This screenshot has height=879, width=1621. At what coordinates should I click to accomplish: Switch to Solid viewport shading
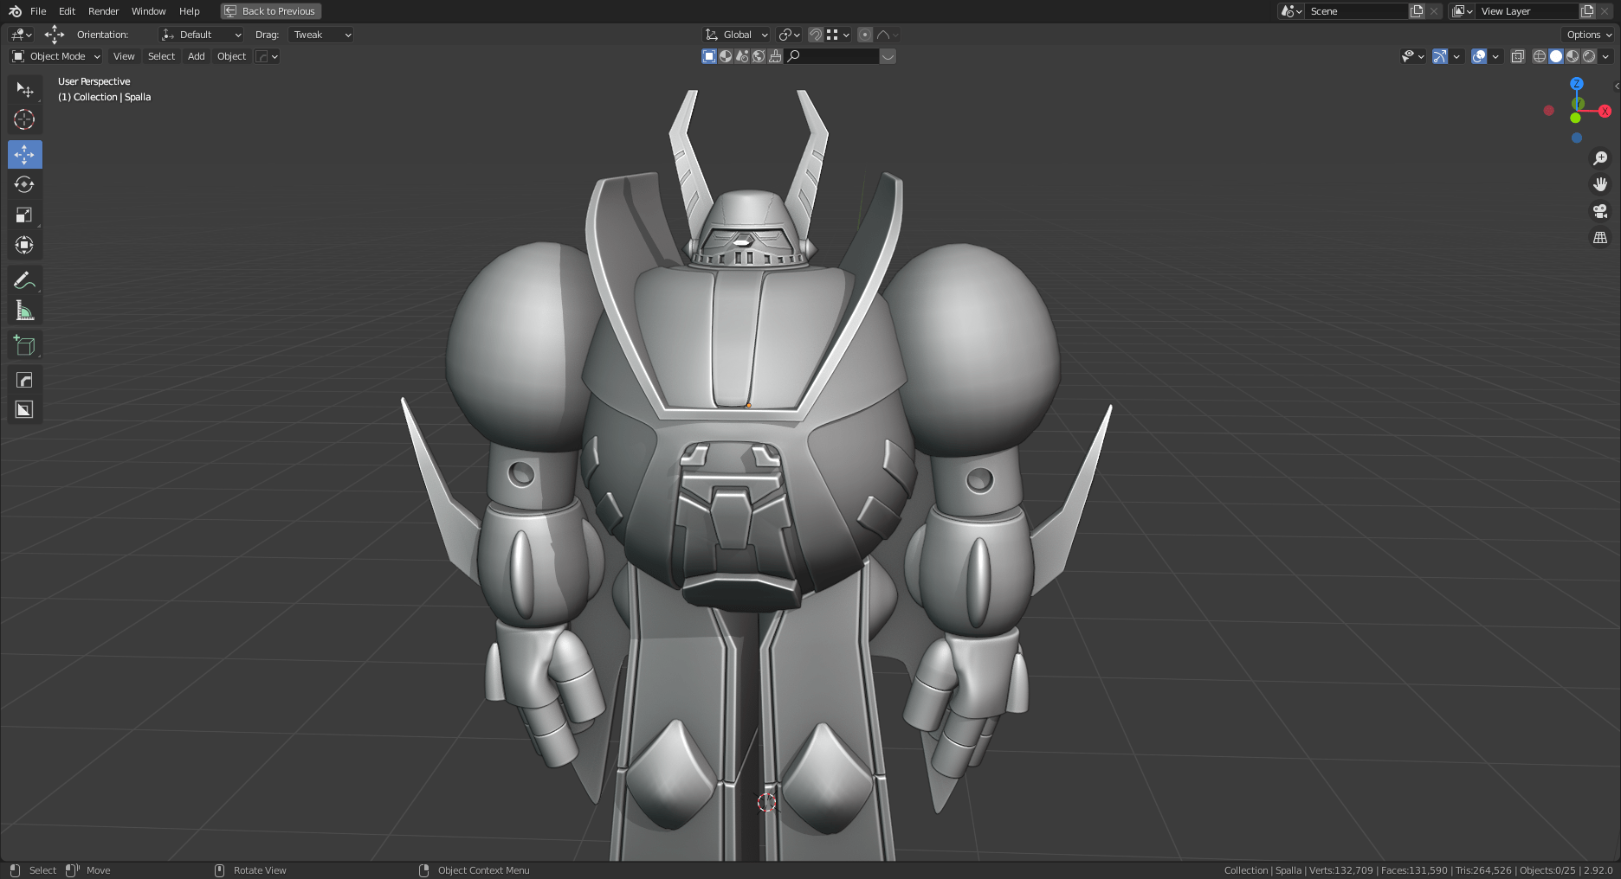point(1556,56)
